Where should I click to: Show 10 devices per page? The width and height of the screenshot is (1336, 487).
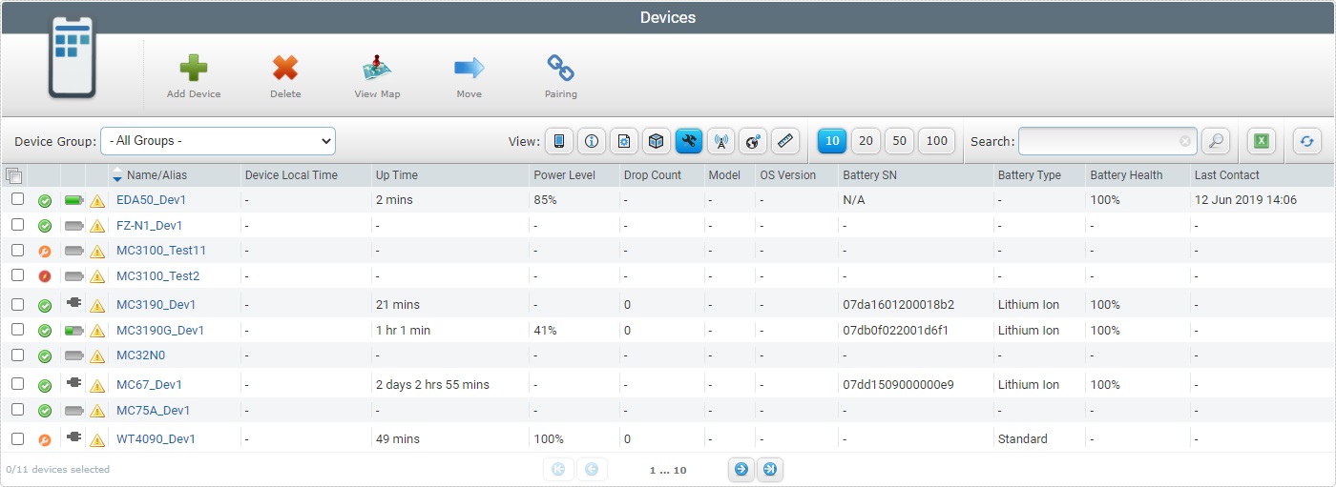pos(832,141)
